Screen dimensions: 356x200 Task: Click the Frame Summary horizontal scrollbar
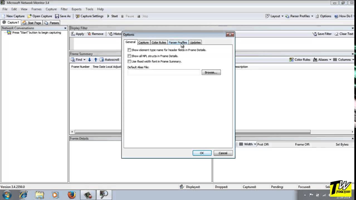(192, 132)
